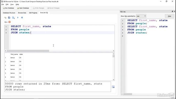
Task: Open the View menu
Action: (12, 4)
